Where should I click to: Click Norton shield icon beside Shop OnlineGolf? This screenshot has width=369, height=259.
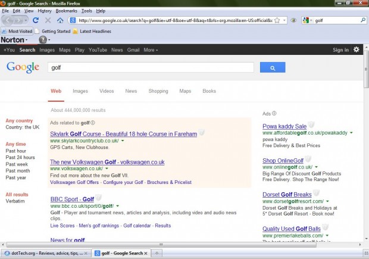[308, 159]
